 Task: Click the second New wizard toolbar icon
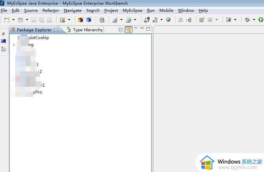[x=20, y=20]
